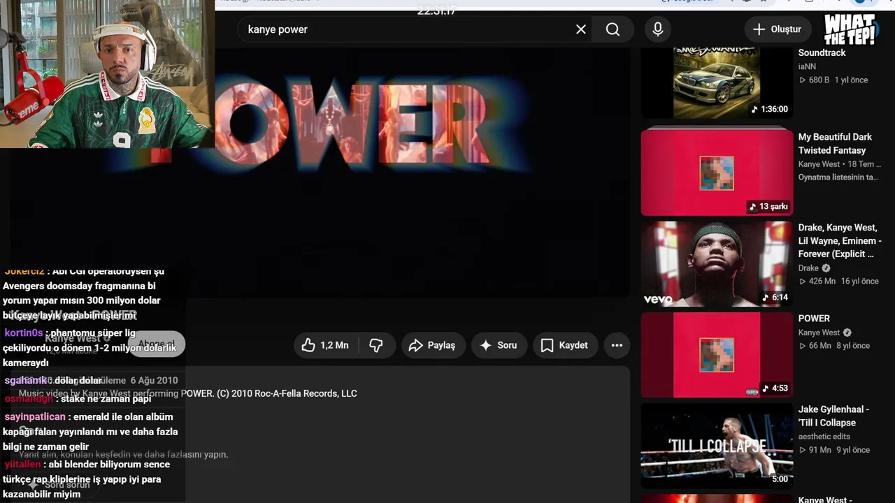Open 'Drake, Kanye West, Lil Wayne, Eminem - Forever' title
This screenshot has width=895, height=503.
[x=840, y=241]
